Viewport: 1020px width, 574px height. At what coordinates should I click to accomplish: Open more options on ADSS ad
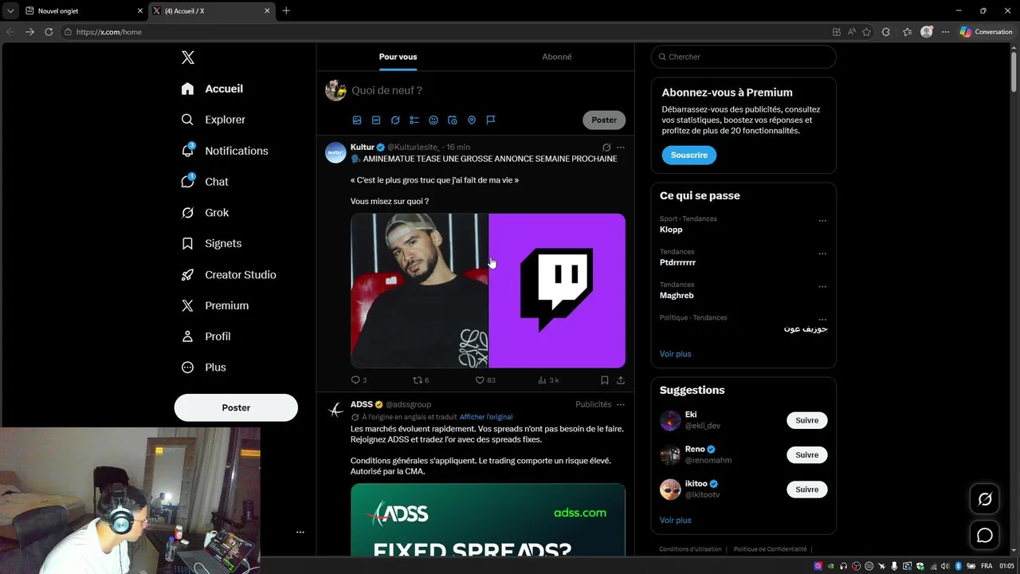tap(621, 404)
